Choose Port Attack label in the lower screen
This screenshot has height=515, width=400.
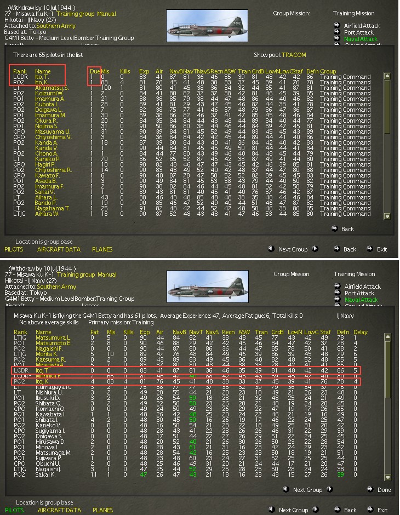[x=359, y=293]
